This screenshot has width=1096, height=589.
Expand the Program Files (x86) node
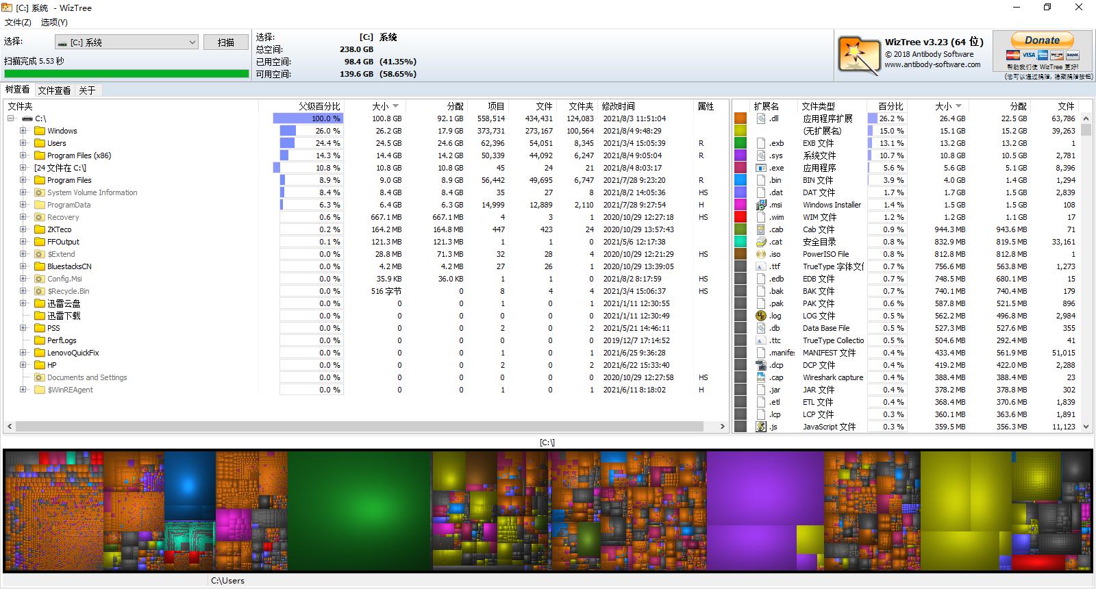pos(23,155)
